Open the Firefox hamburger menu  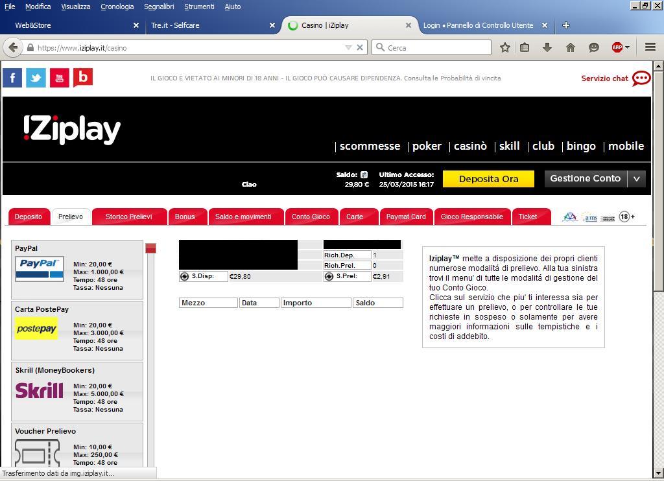tap(650, 47)
